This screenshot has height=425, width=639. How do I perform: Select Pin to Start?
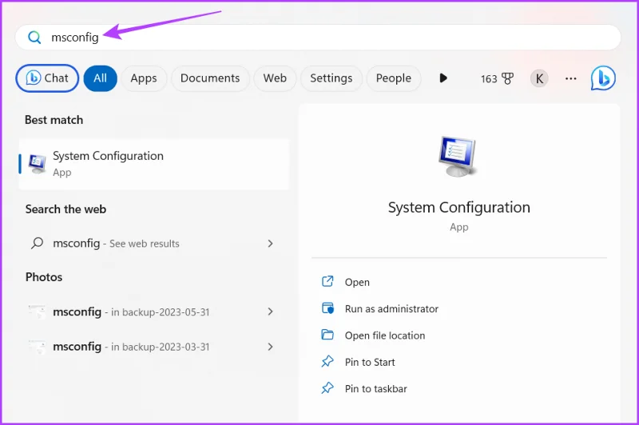tap(370, 362)
